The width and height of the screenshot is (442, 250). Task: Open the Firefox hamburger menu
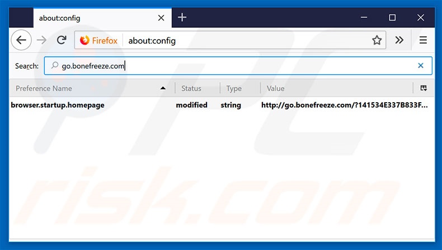coord(423,40)
